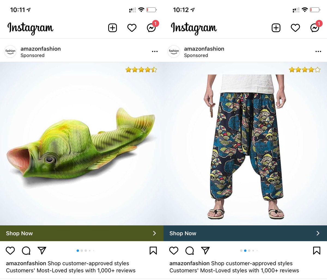Open three-dot options on right amazonfashion post
Image resolution: width=327 pixels, height=280 pixels.
[318, 51]
